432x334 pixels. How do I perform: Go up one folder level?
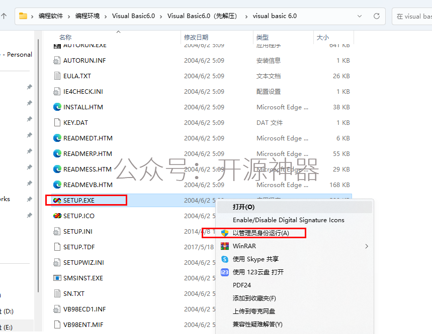coord(4,16)
